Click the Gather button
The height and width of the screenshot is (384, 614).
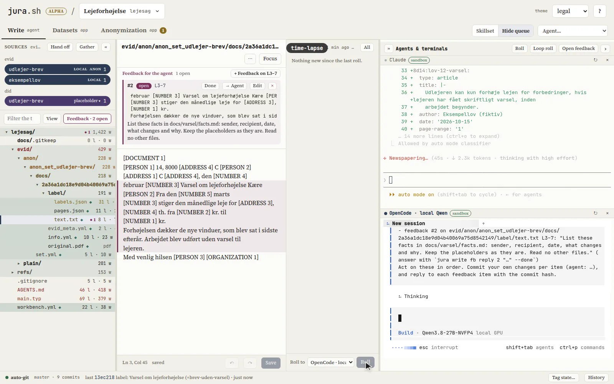coord(87,47)
